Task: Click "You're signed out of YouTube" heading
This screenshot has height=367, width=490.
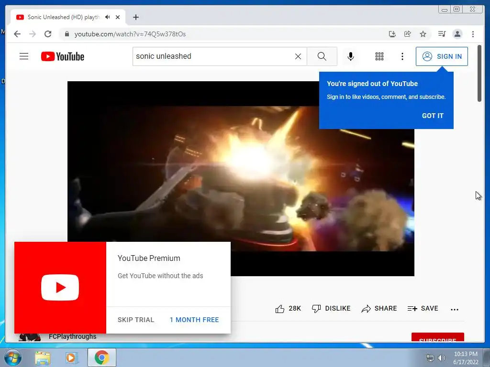Action: pyautogui.click(x=372, y=84)
